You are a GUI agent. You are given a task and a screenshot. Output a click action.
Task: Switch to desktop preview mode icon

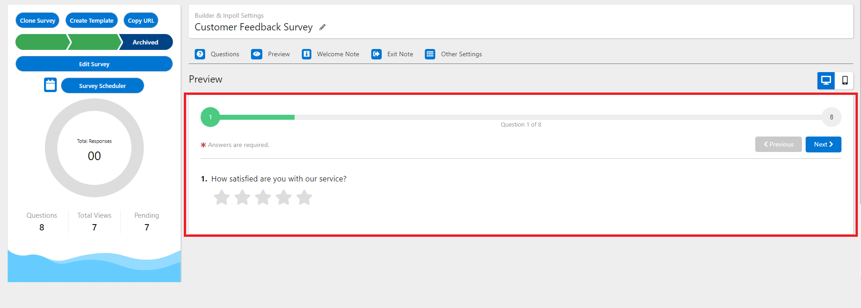point(826,81)
